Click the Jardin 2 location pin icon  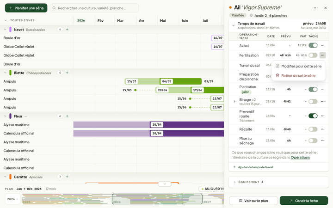[x=251, y=16]
